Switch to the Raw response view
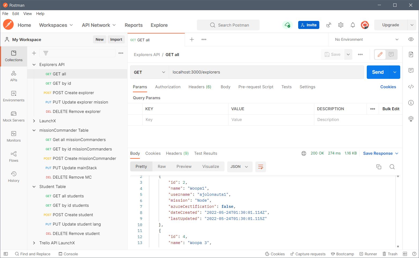The width and height of the screenshot is (419, 258). [x=162, y=167]
